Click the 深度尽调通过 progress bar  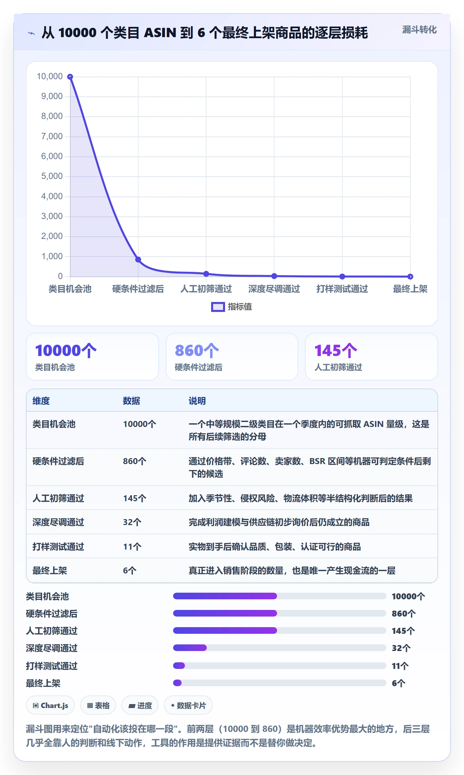[279, 648]
